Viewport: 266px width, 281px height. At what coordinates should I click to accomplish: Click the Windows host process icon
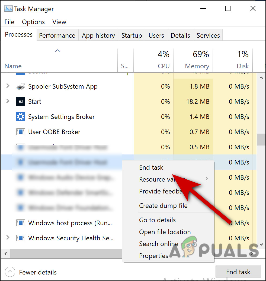[x=20, y=223]
